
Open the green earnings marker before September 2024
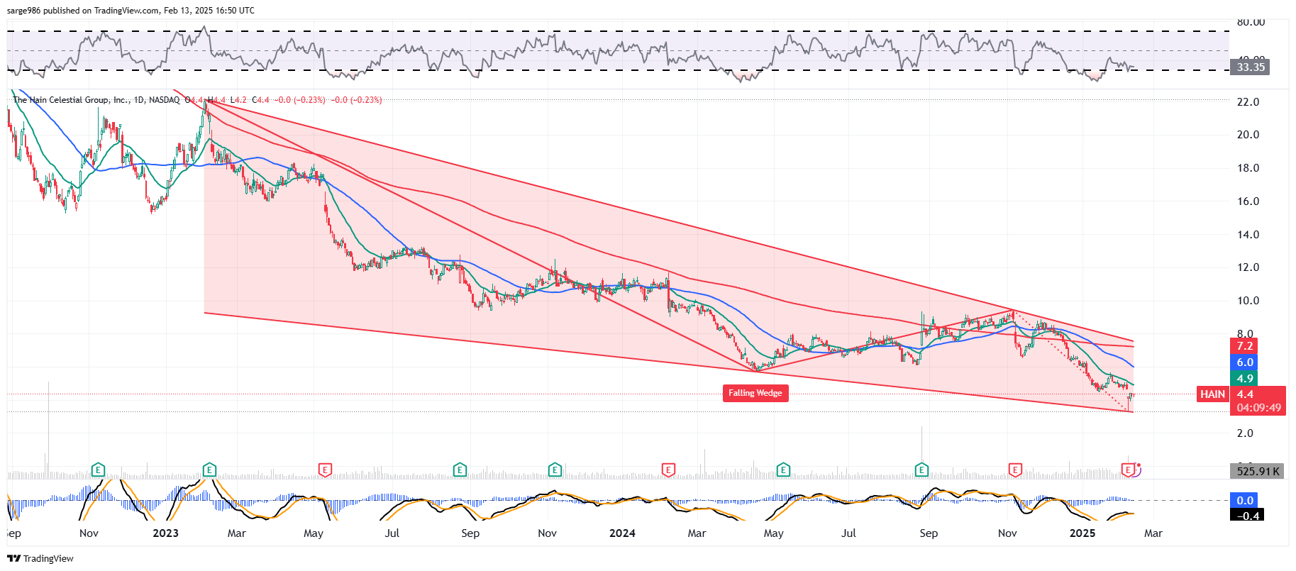point(921,470)
